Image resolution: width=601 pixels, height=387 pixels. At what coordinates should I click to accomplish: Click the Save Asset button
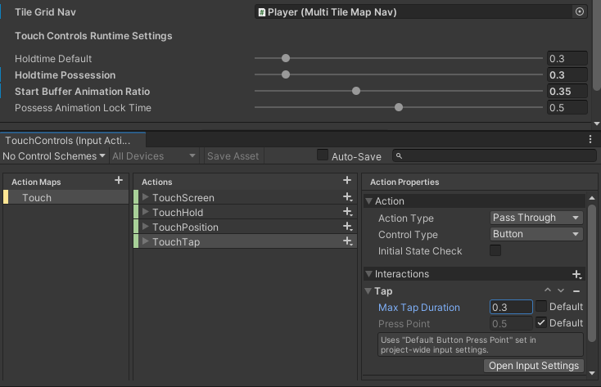tap(233, 156)
